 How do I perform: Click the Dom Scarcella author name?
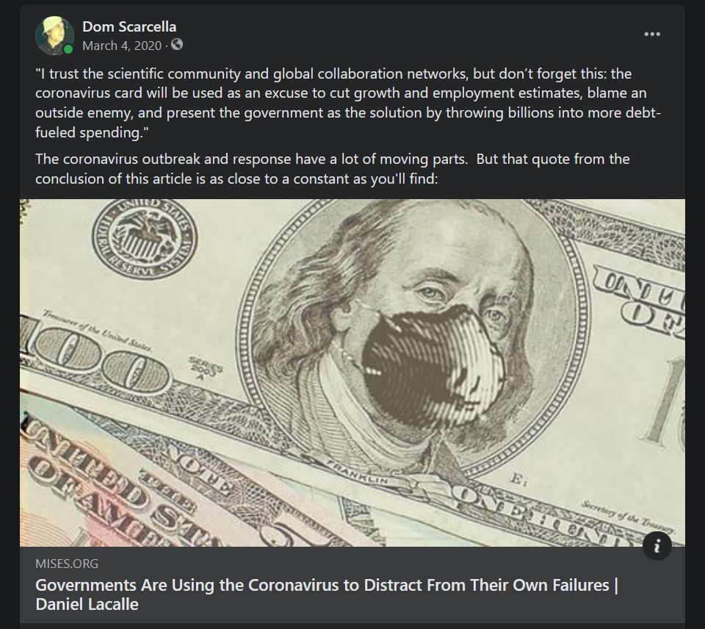(x=129, y=26)
